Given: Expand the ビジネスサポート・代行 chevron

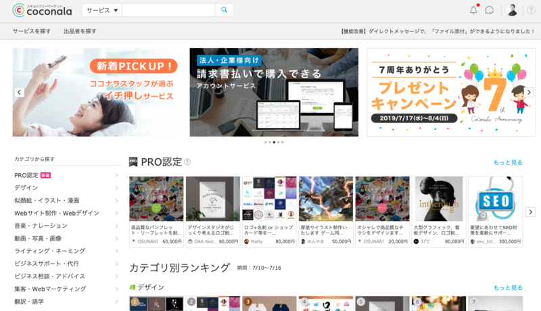Looking at the screenshot, I should [116, 264].
